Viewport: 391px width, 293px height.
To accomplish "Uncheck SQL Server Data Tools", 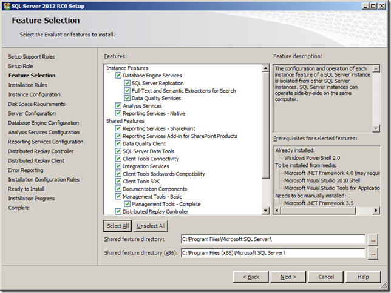I will coord(118,151).
